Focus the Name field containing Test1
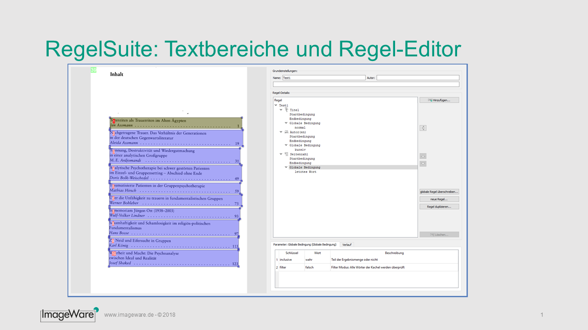 point(324,78)
